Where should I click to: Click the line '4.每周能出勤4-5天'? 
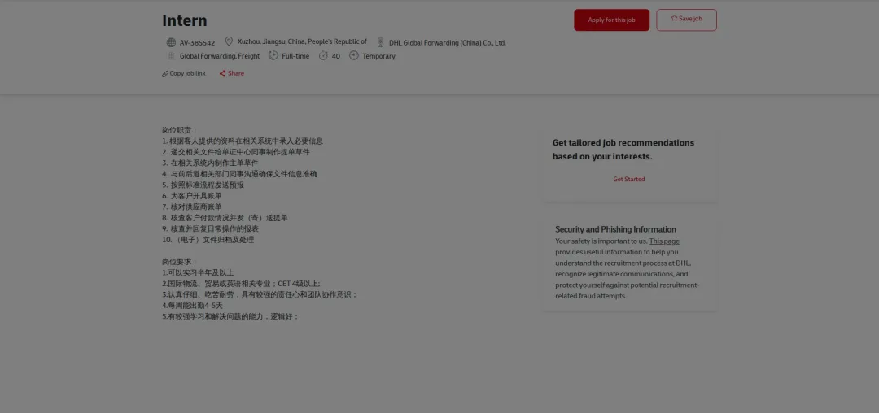[192, 306]
